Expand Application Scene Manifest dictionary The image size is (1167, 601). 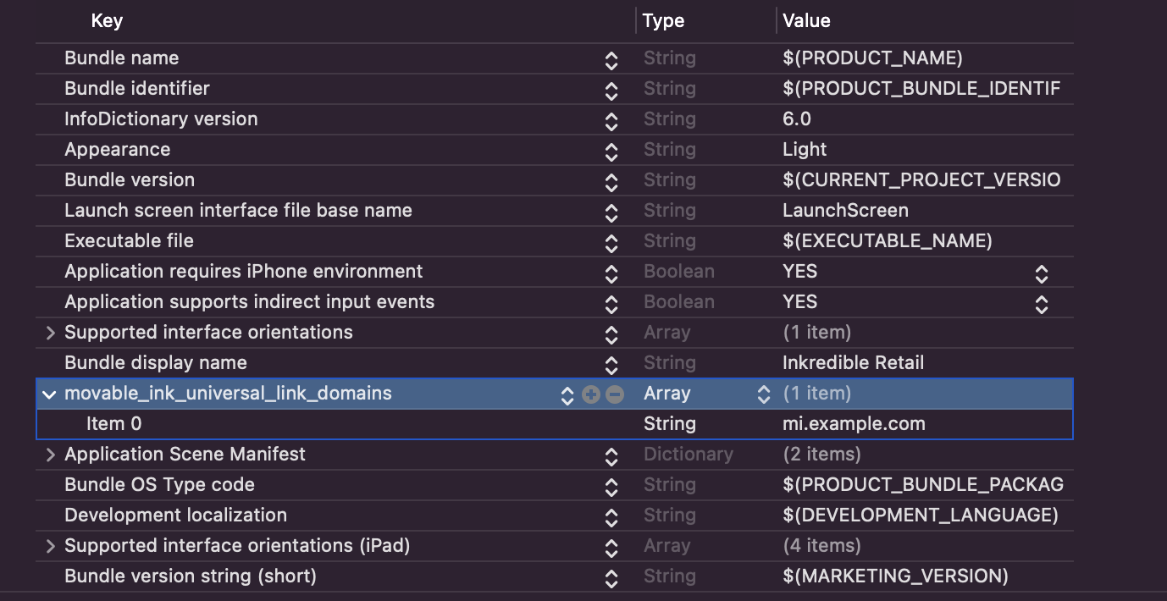(51, 455)
